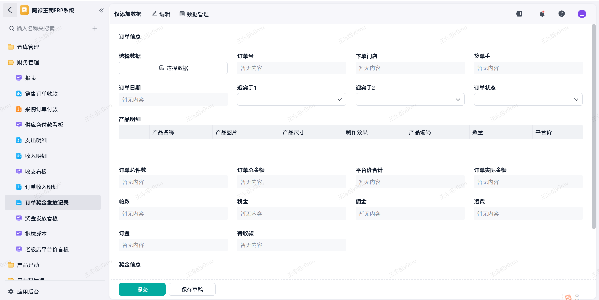Screen dimensions: 599x300
Task: Select 订单奖金发放记录 in sidebar
Action: 53,202
